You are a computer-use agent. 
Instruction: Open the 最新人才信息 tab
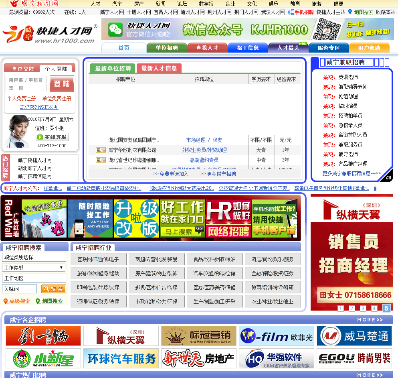click(x=159, y=68)
